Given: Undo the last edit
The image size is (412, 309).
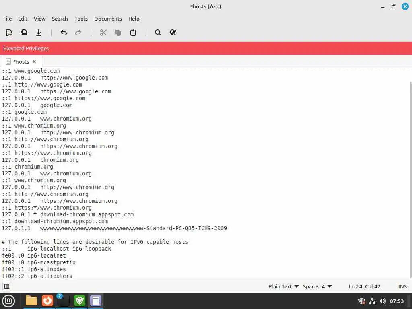Looking at the screenshot, I should (x=64, y=33).
